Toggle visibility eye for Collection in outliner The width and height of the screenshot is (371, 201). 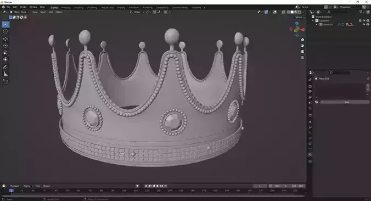tap(364, 21)
